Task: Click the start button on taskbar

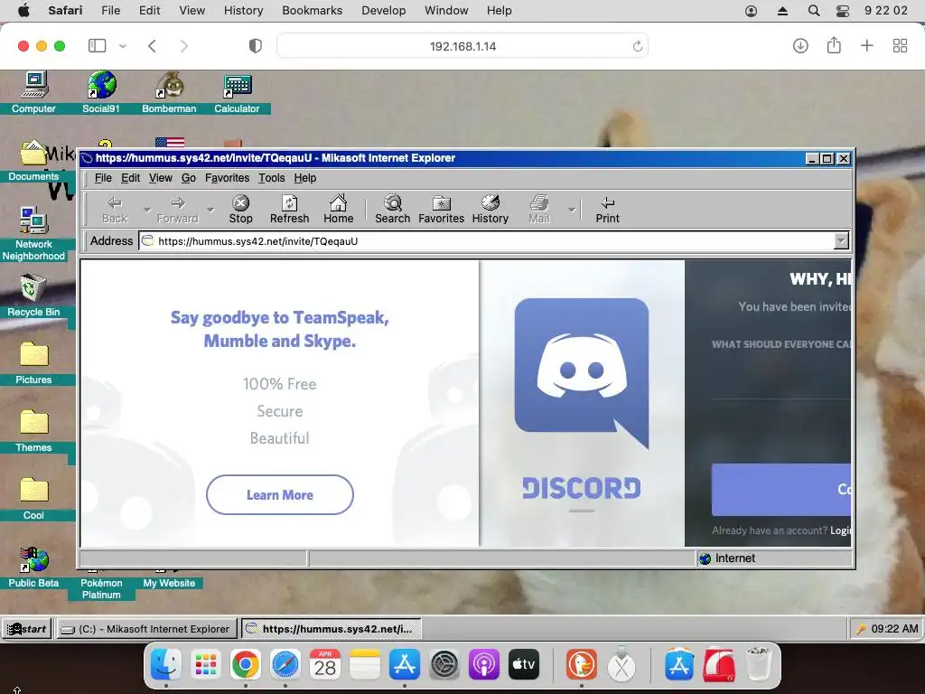Action: point(27,629)
